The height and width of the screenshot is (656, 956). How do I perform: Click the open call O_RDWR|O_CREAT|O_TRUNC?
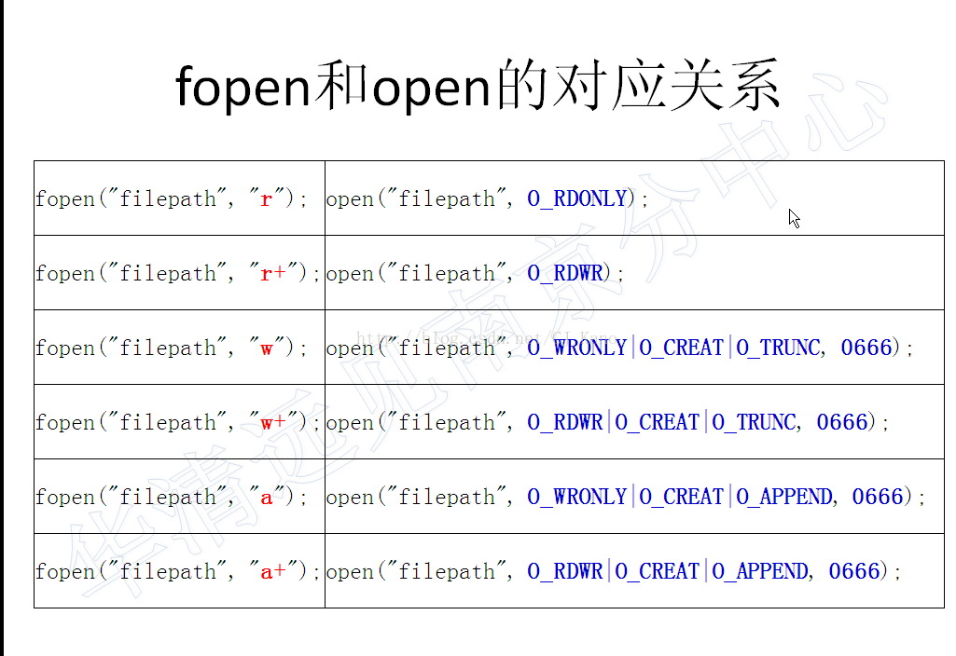pos(635,421)
